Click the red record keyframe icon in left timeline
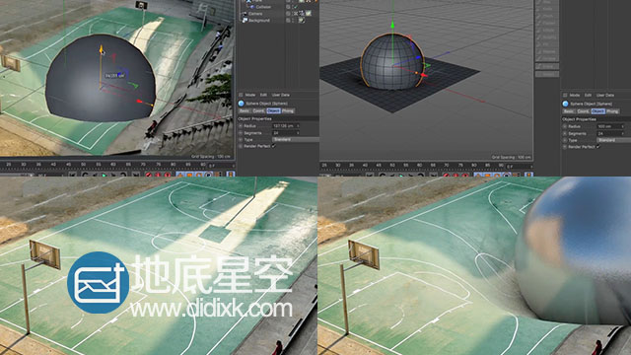Image resolution: width=631 pixels, height=355 pixels. 149,176
